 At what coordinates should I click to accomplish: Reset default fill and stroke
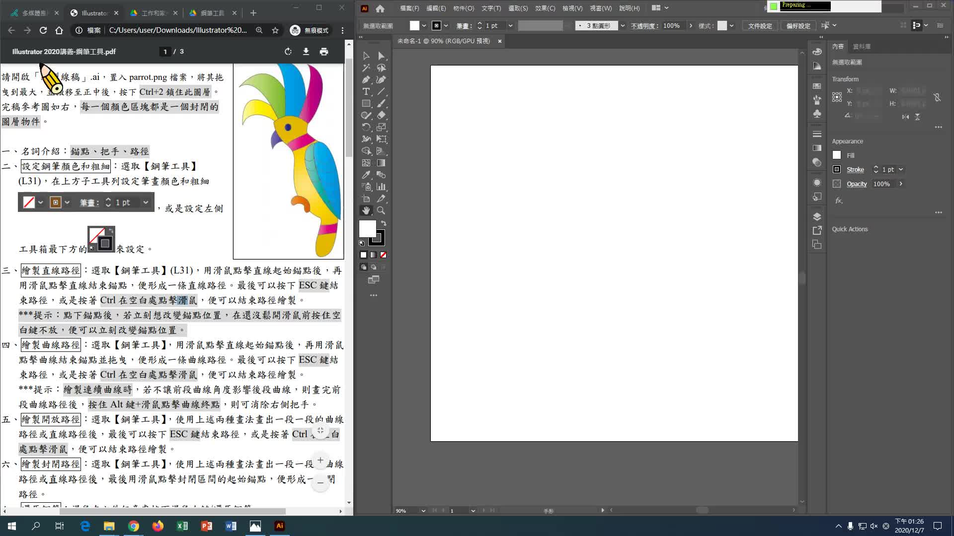[x=362, y=243]
